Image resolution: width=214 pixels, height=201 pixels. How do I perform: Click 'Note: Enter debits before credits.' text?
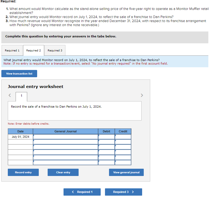pyautogui.click(x=28, y=124)
